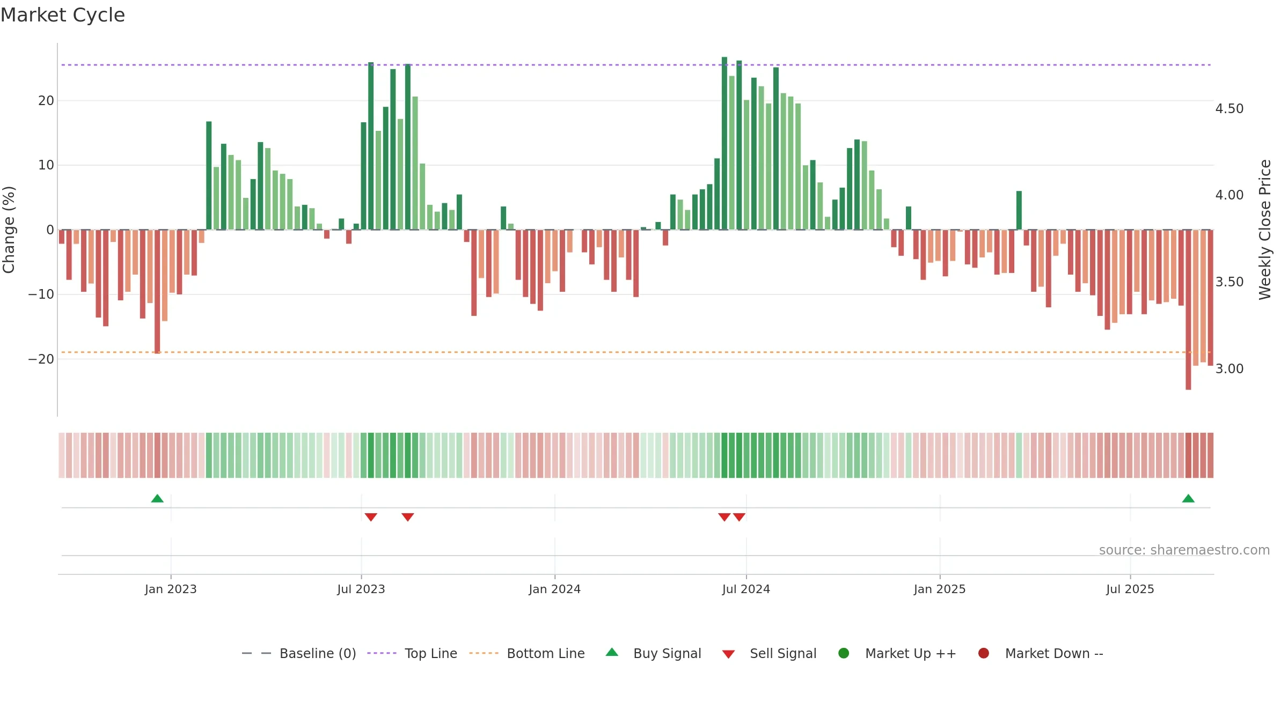Click the Market Down -- legend label

tap(1054, 653)
